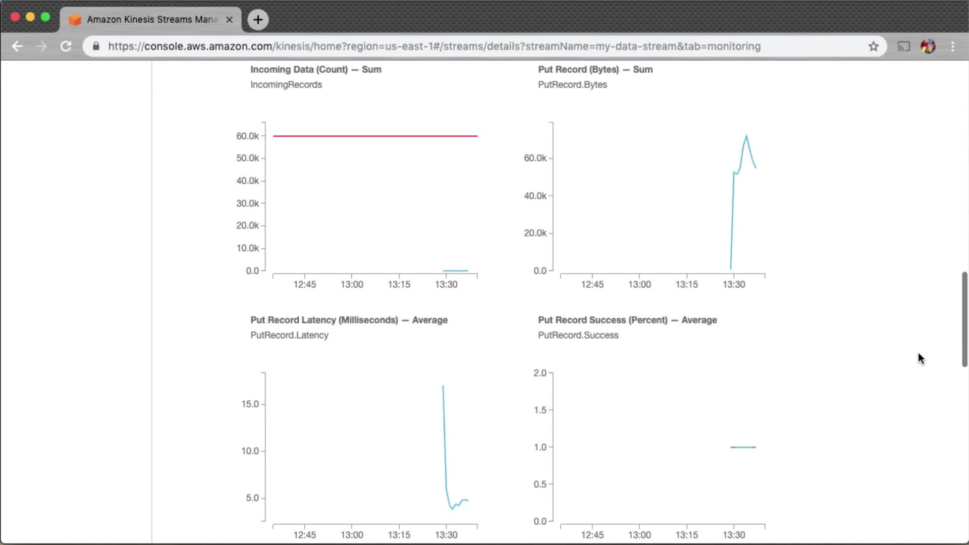Click the red 60.0k threshold line
The image size is (969, 545).
coord(375,136)
